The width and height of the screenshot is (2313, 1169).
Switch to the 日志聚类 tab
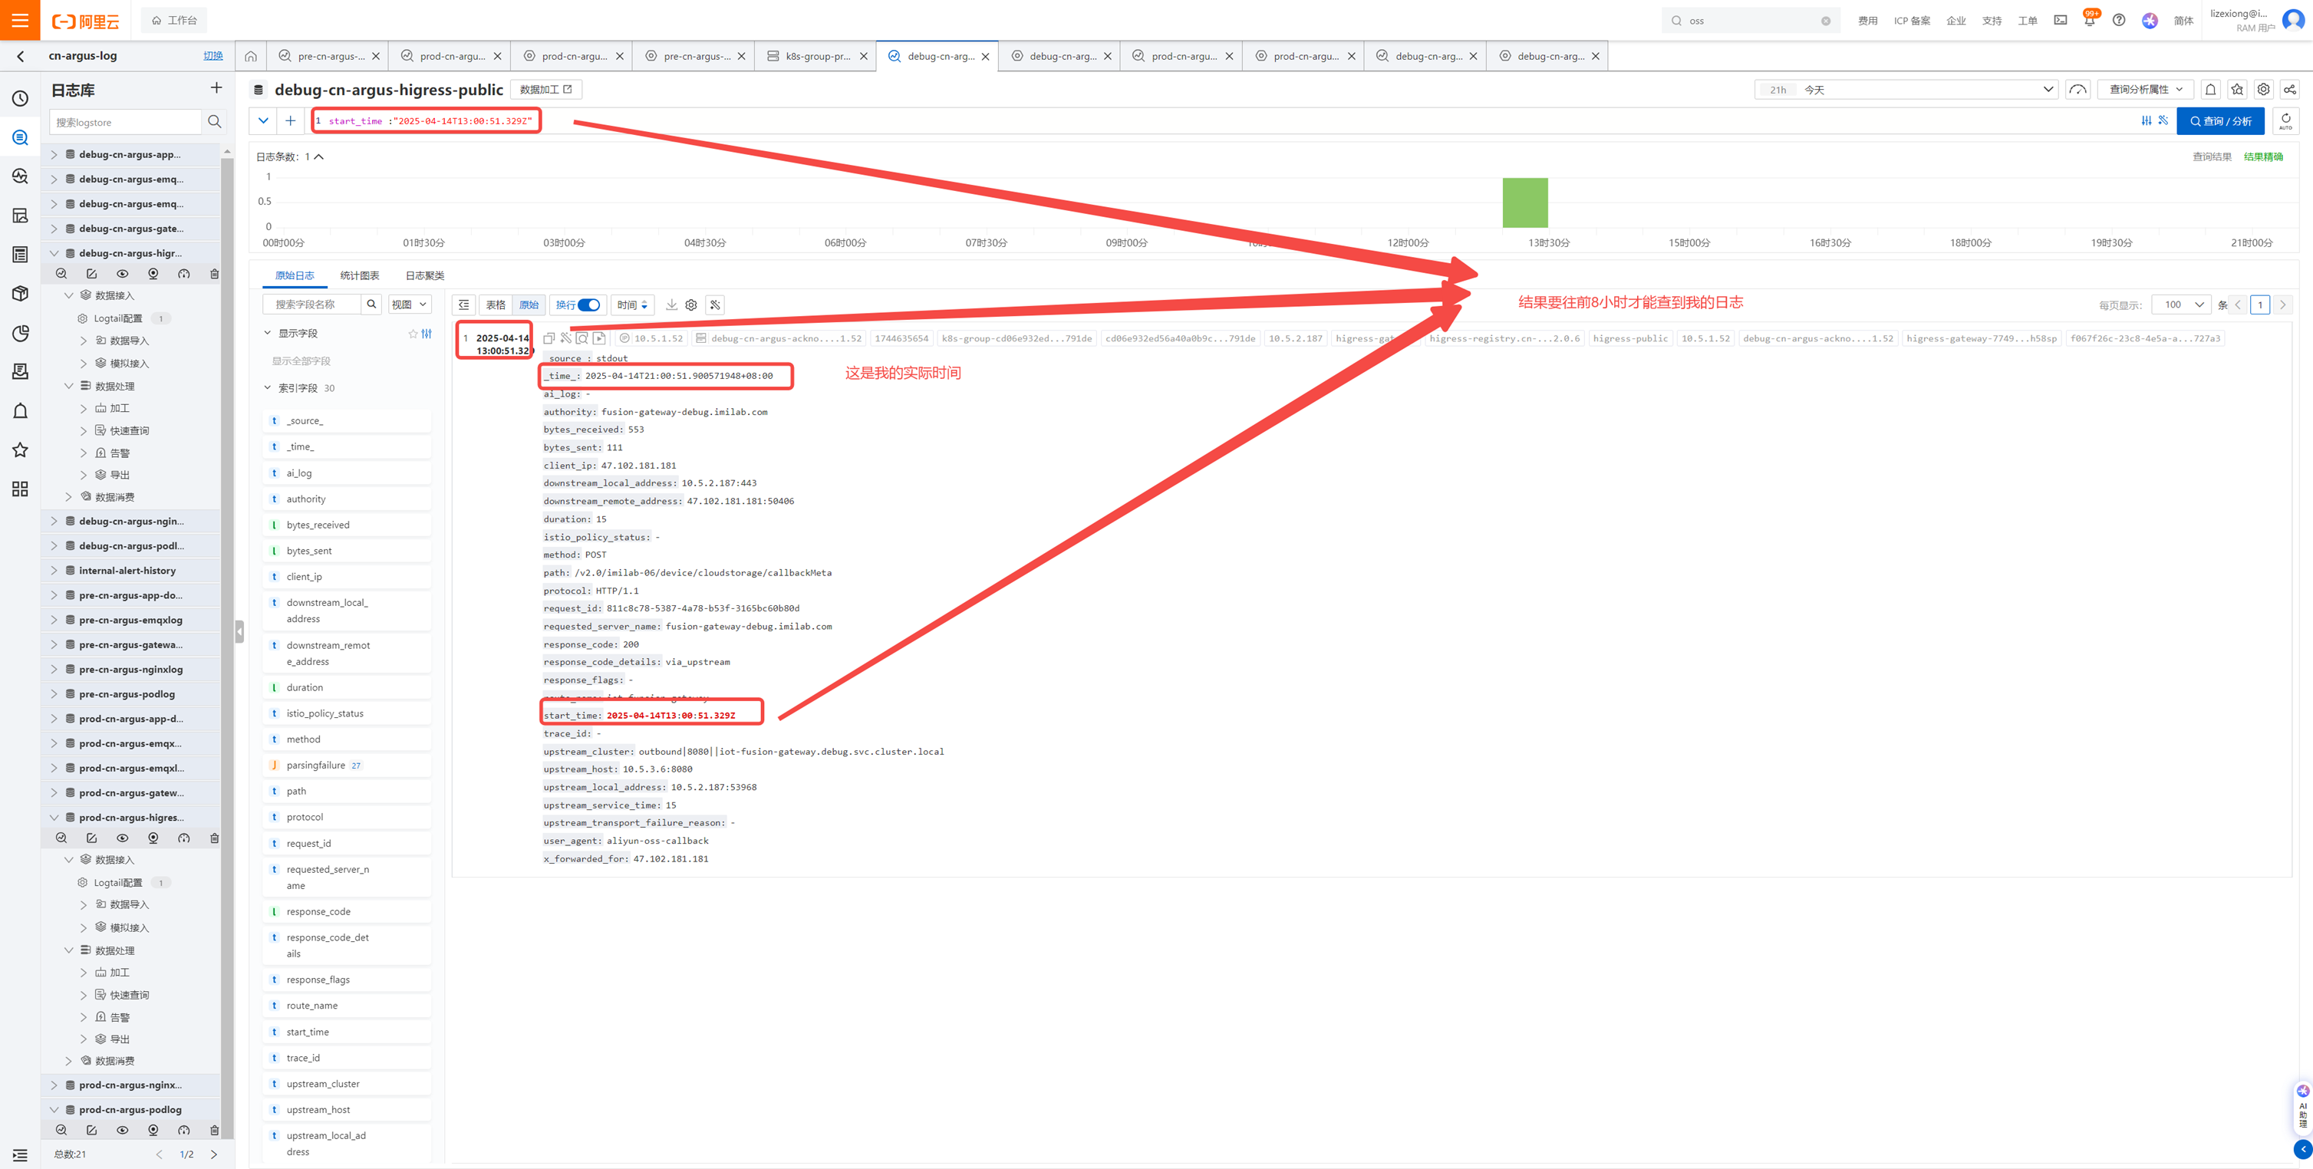425,275
